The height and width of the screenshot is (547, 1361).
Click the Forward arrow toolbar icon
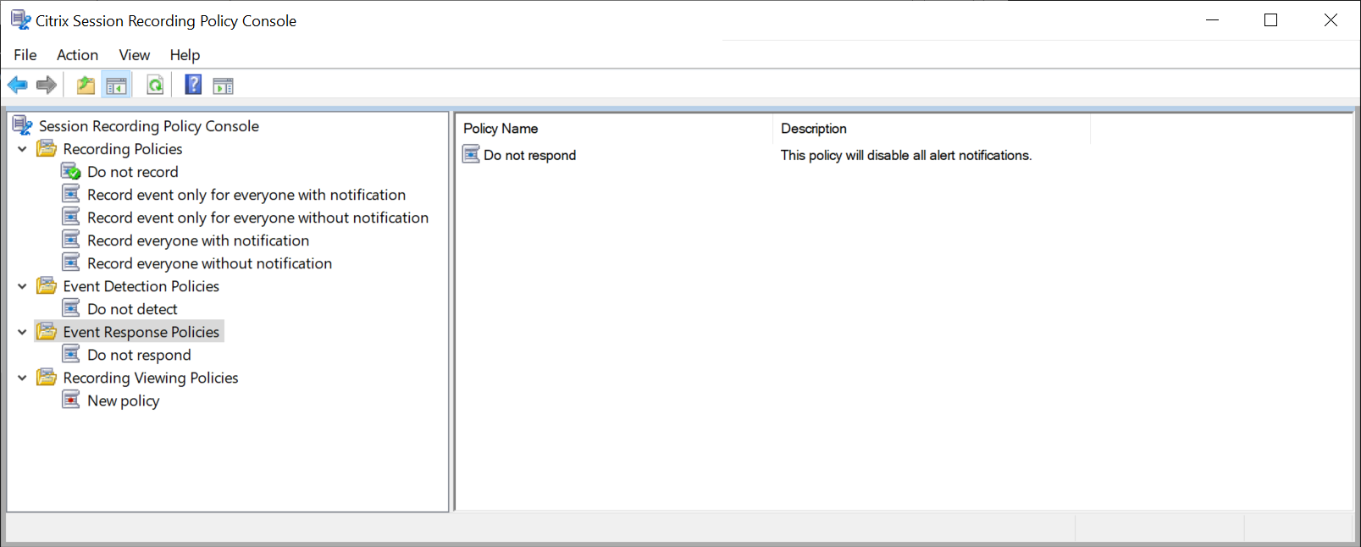click(47, 85)
